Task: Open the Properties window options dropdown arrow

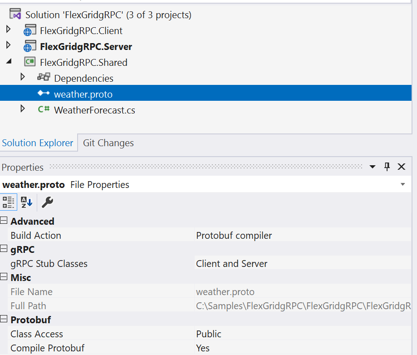Action: coord(372,167)
